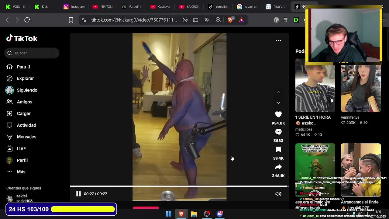
Task: Click the green D extension icon
Action: [296, 20]
